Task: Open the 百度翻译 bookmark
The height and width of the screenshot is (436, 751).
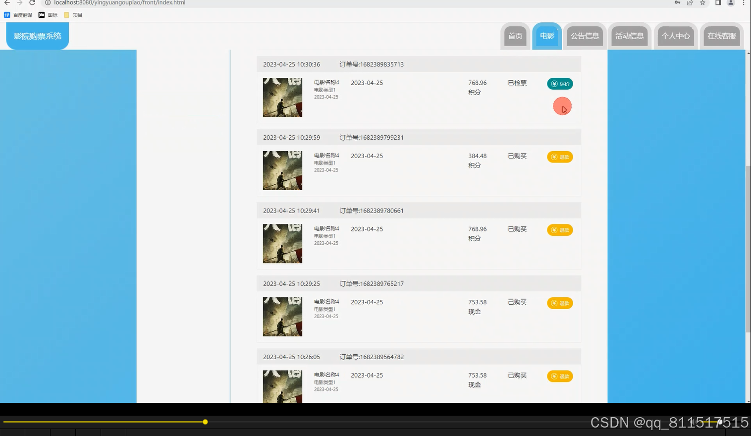Action: pyautogui.click(x=18, y=15)
